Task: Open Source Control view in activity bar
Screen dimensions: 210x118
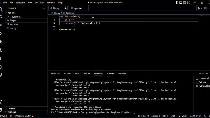Action: pyautogui.click(x=1, y=25)
